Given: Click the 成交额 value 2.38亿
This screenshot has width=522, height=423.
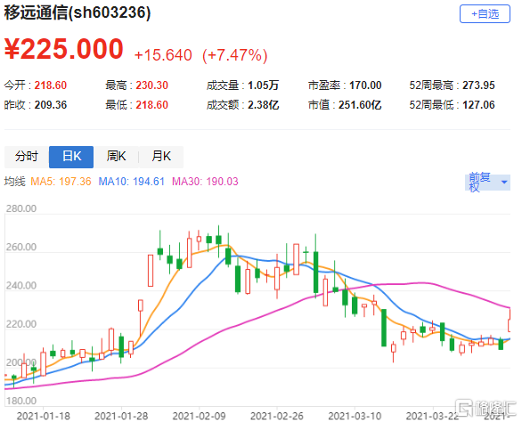Looking at the screenshot, I should (263, 105).
